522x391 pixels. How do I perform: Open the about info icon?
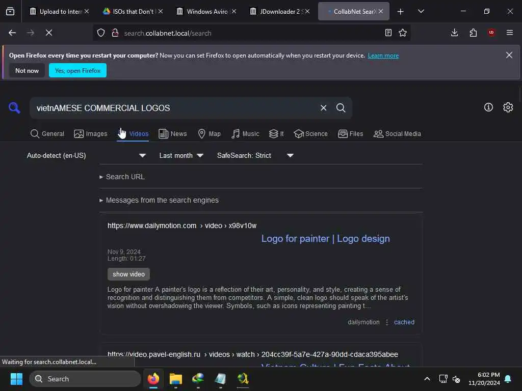click(488, 107)
